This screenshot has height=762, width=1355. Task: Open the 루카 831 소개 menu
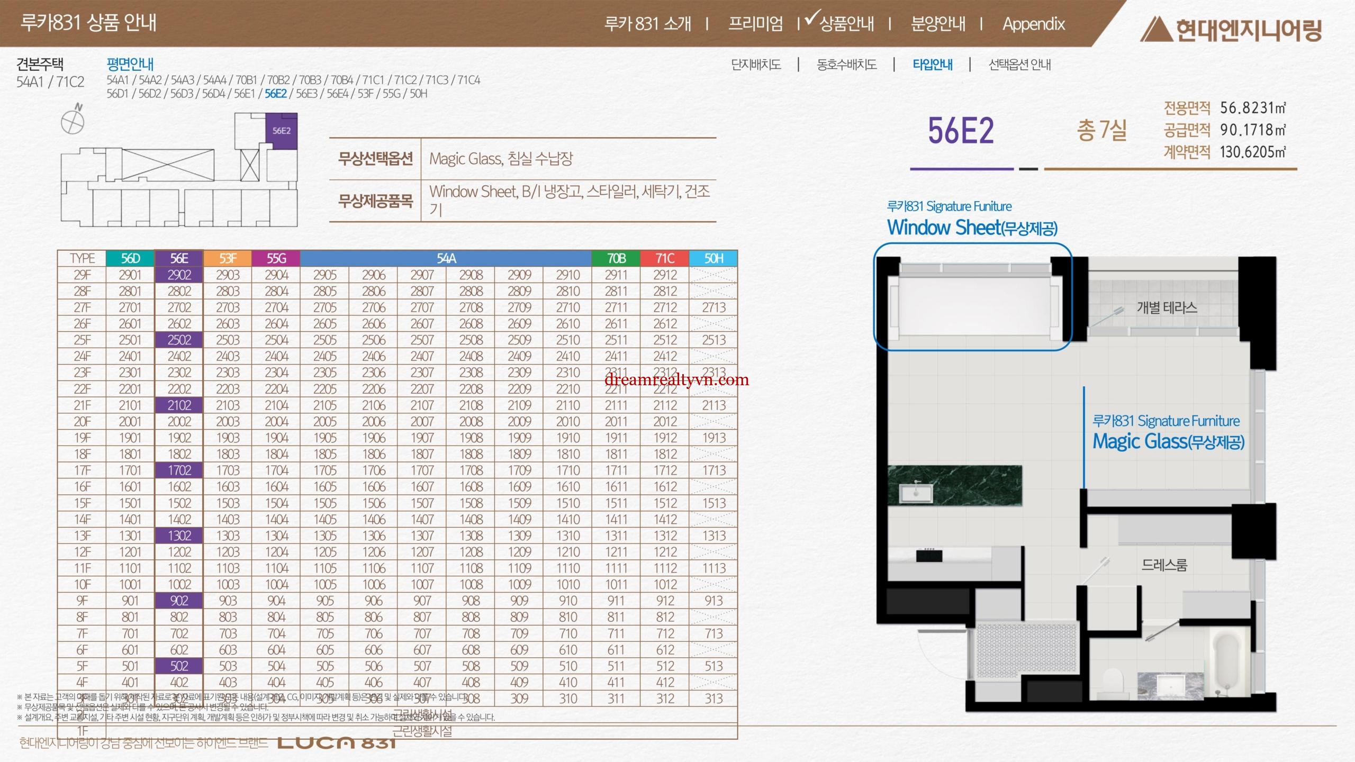(647, 24)
